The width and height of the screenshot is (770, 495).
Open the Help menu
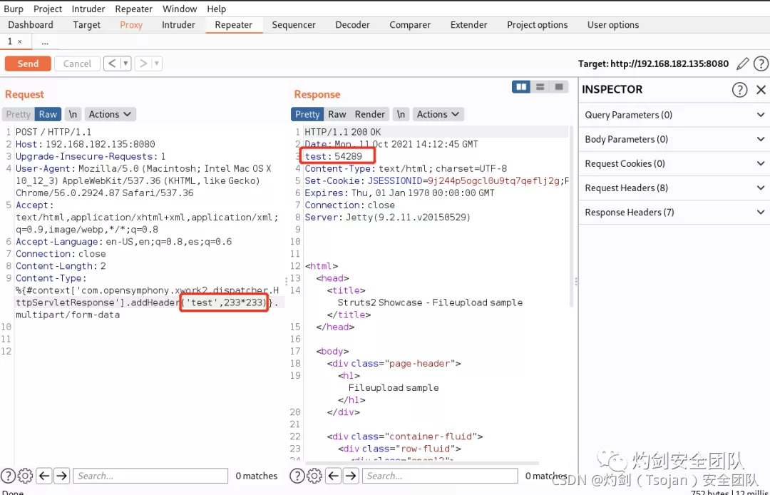coord(216,9)
